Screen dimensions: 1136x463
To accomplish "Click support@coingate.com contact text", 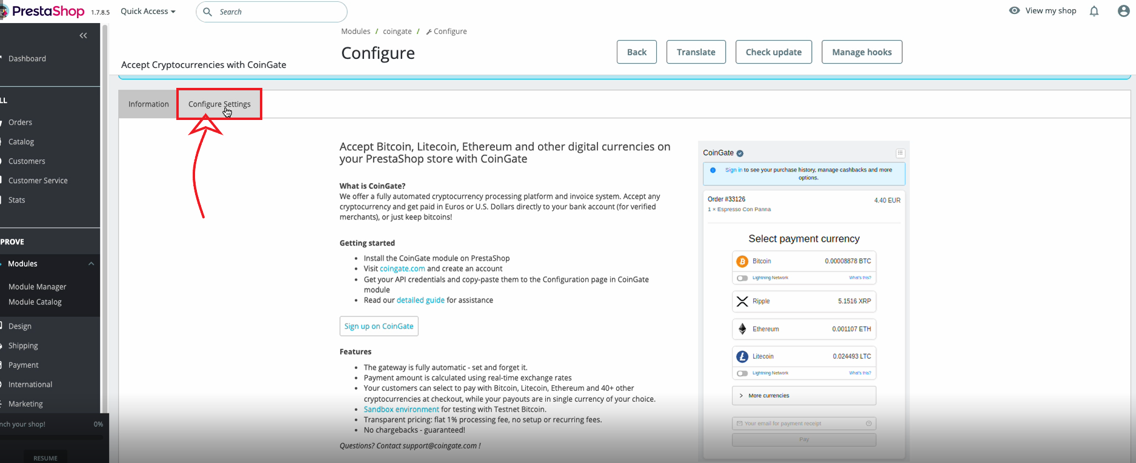I will [440, 445].
